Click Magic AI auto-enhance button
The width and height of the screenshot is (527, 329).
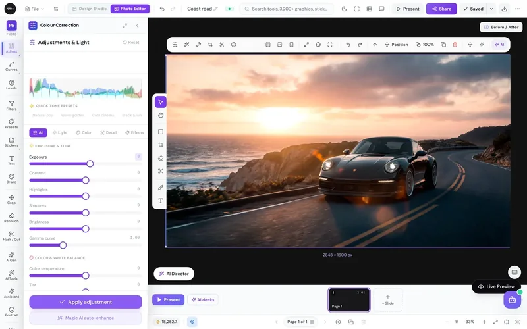[86, 318]
